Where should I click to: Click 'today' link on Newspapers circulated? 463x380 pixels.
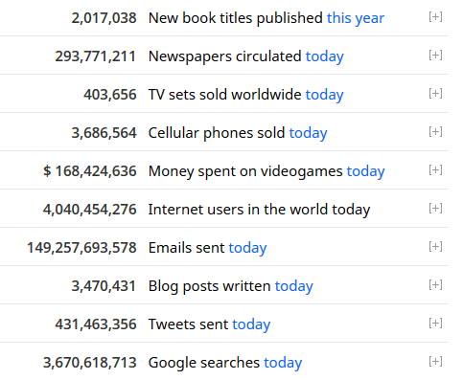click(325, 56)
